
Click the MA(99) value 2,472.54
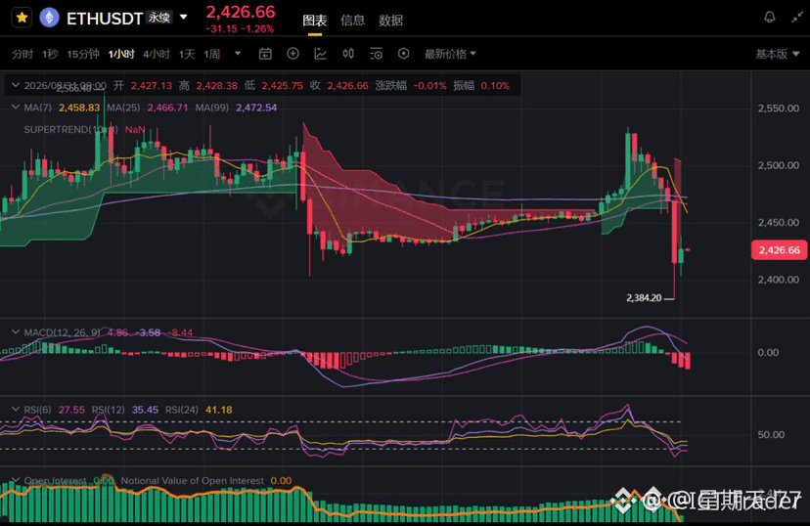click(256, 108)
